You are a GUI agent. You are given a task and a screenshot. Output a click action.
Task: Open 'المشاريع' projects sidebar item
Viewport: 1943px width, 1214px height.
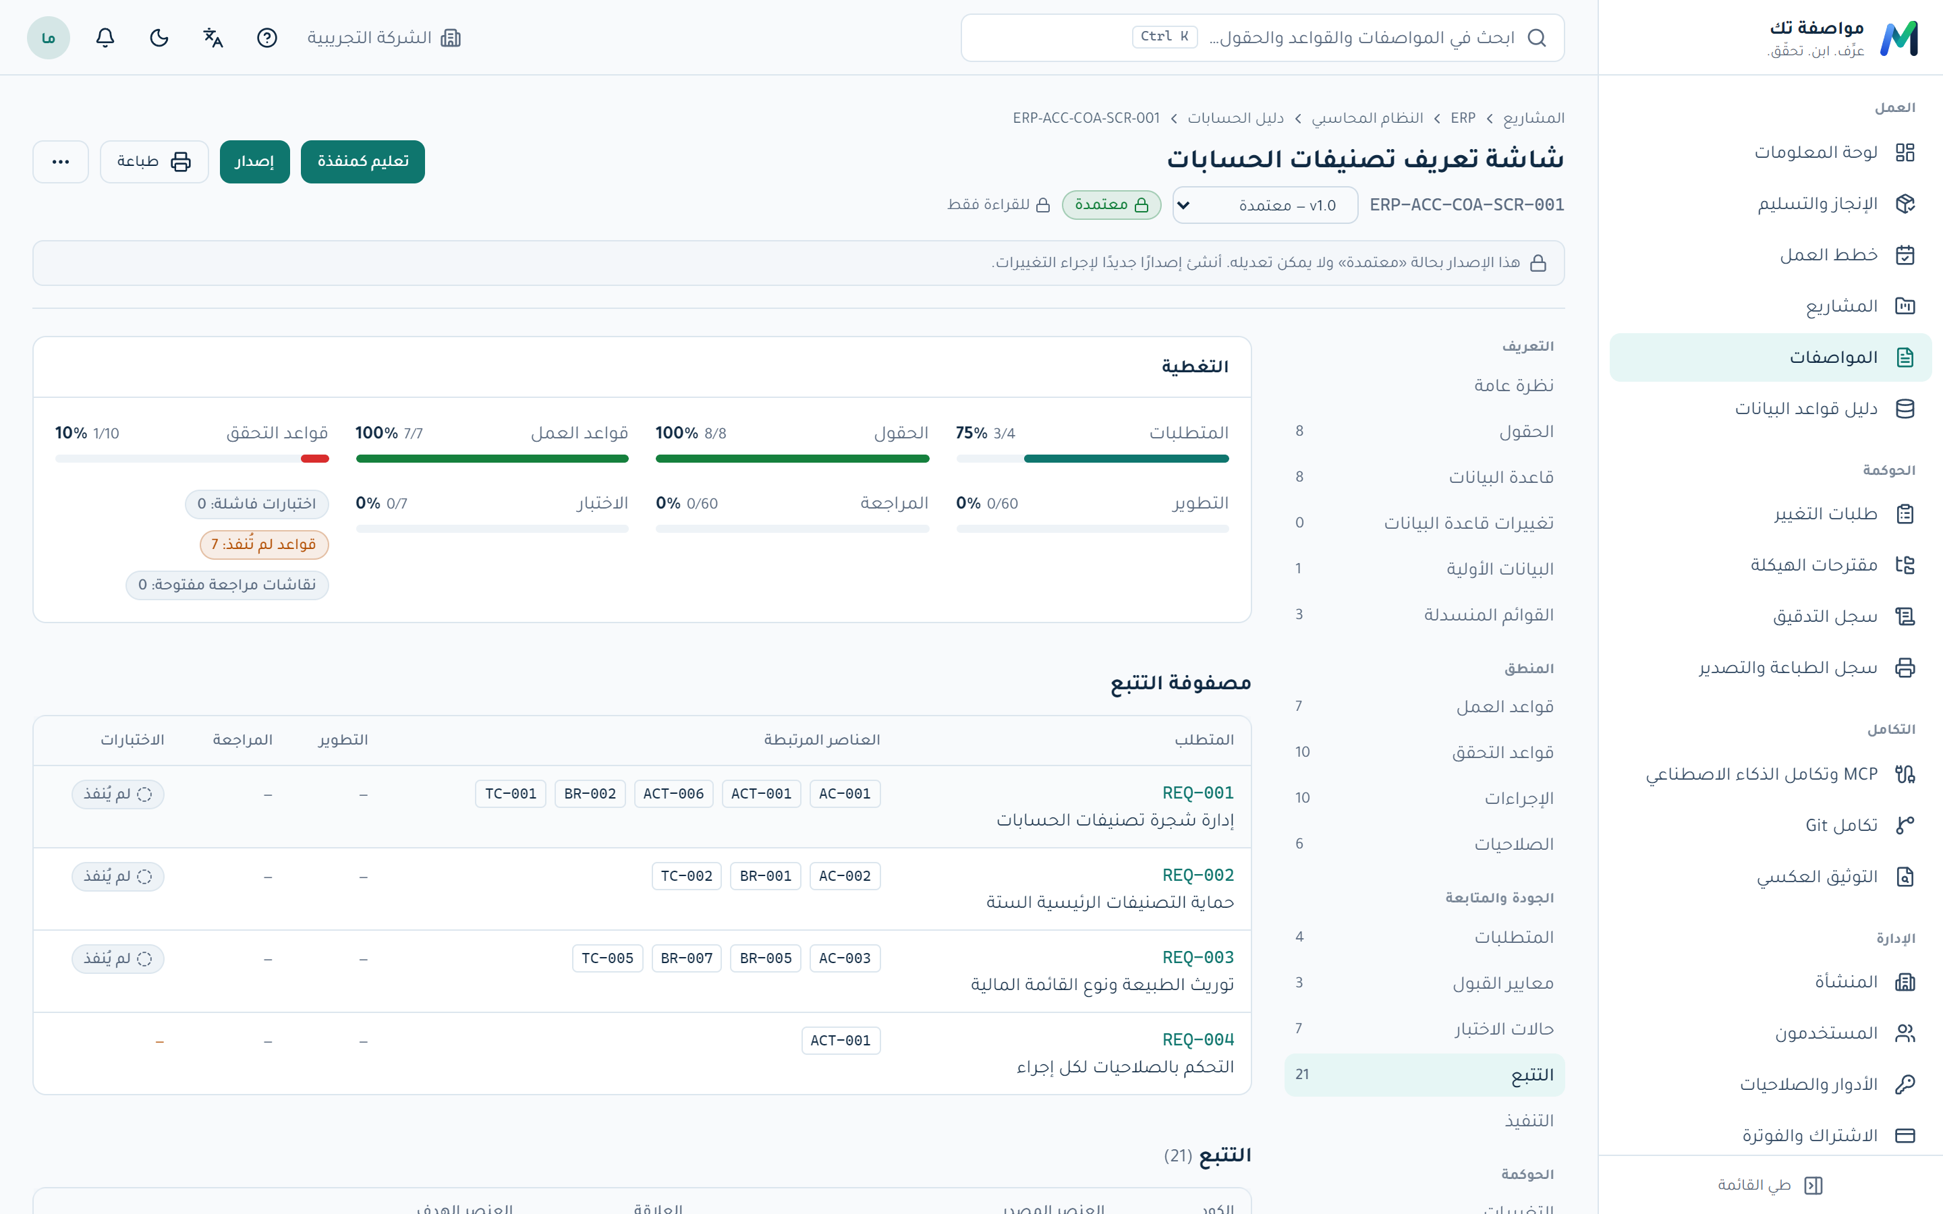pos(1770,306)
